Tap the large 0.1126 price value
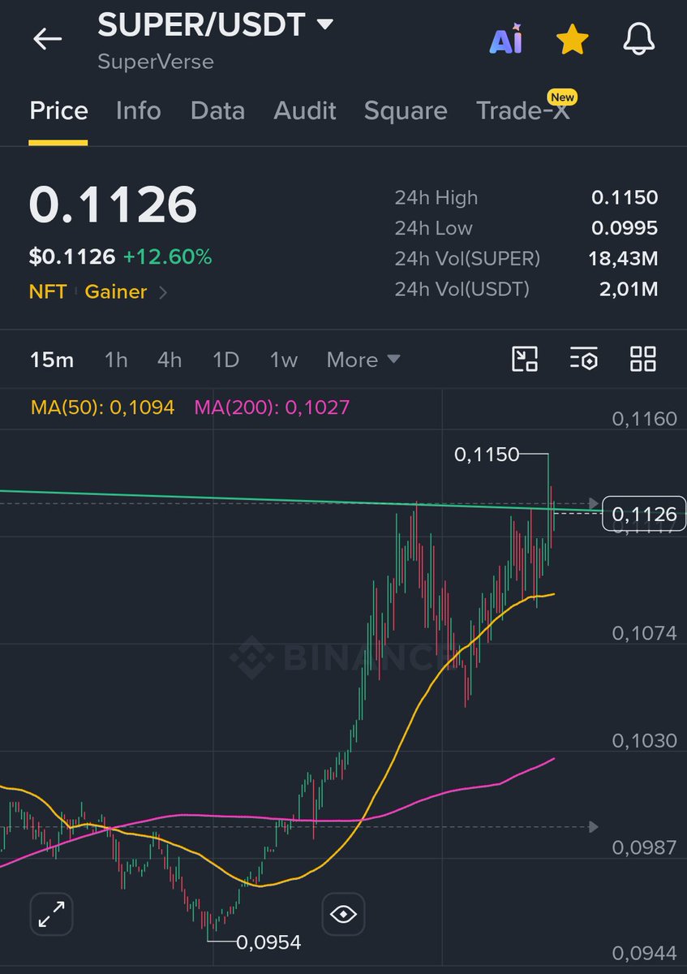 113,205
